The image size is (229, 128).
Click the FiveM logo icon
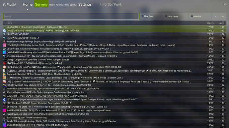pos(4,4)
